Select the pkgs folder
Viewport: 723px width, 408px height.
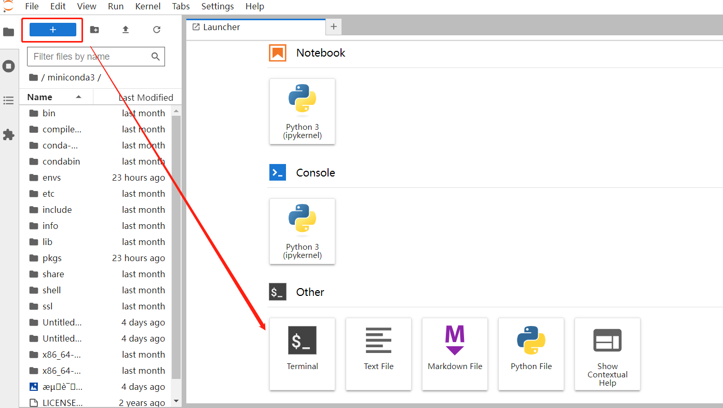click(97, 258)
